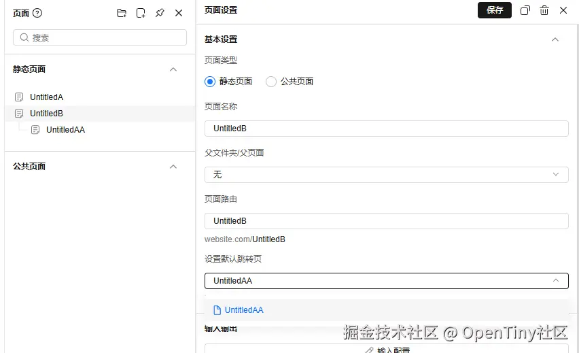The height and width of the screenshot is (353, 579).
Task: Click the 页面路由 input containing UntitledB
Action: (386, 221)
